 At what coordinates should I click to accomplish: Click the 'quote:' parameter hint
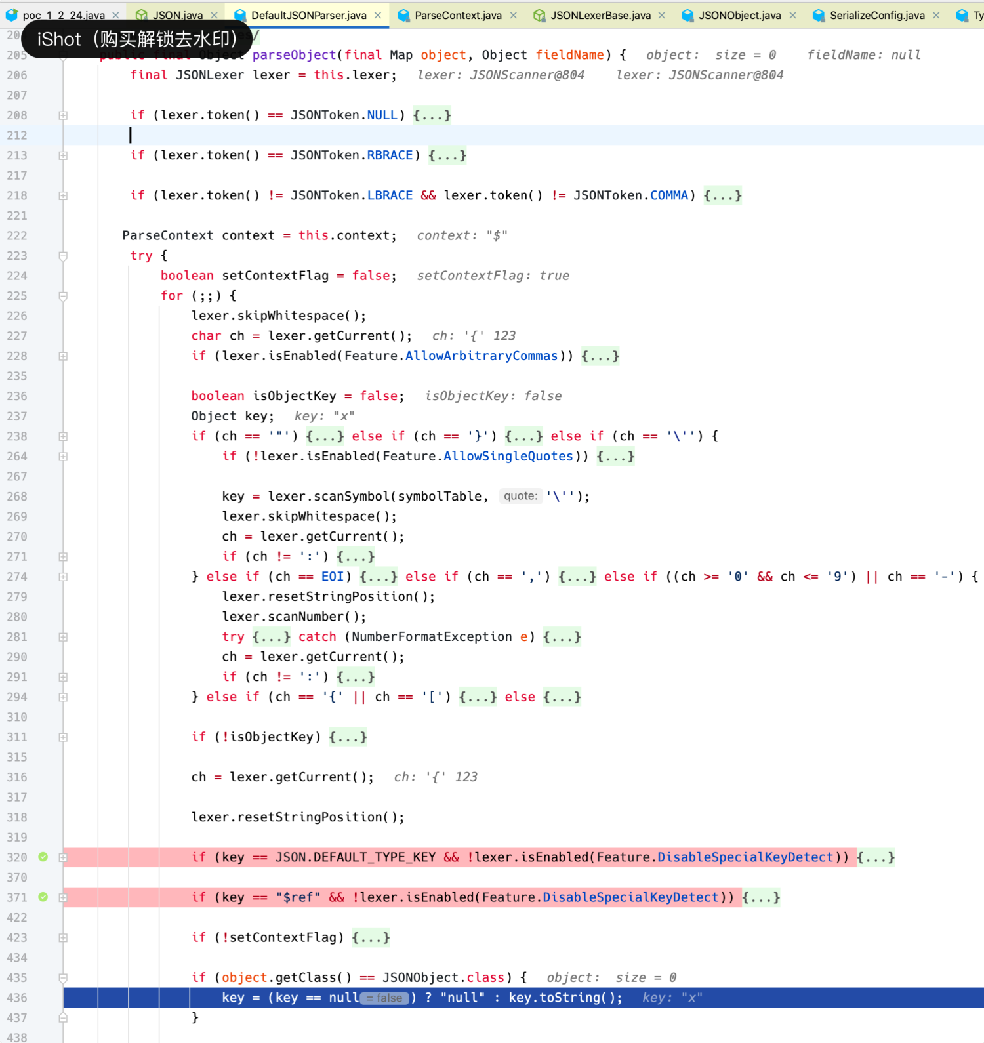520,496
